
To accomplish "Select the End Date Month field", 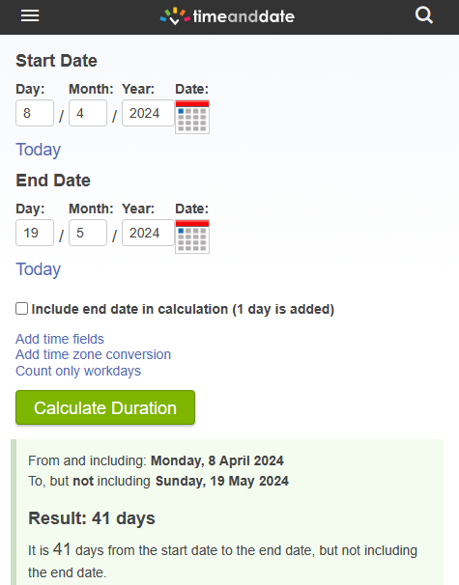I will [88, 233].
